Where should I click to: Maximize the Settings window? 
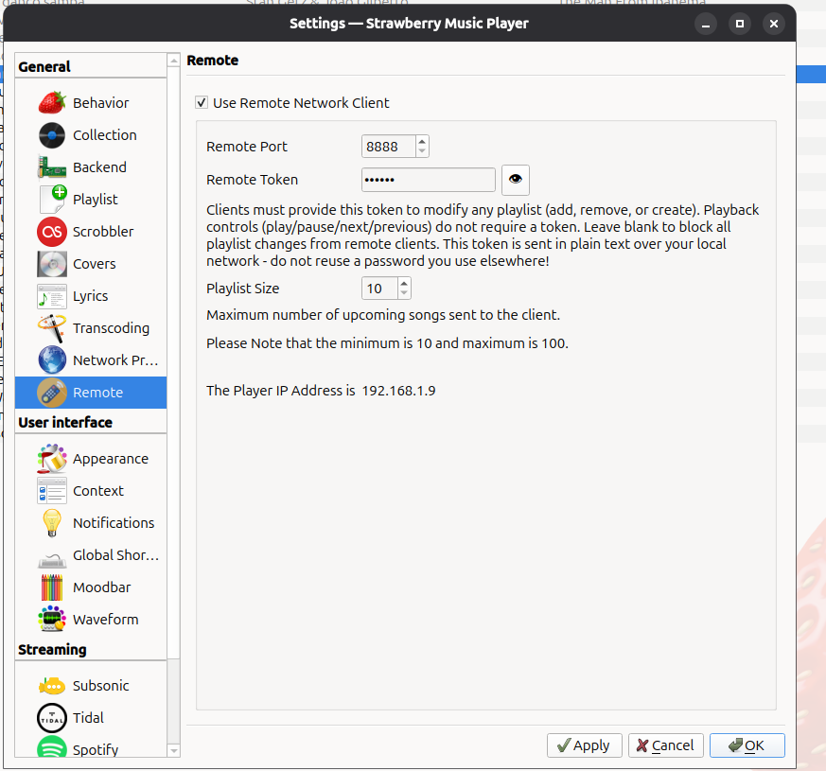click(740, 24)
